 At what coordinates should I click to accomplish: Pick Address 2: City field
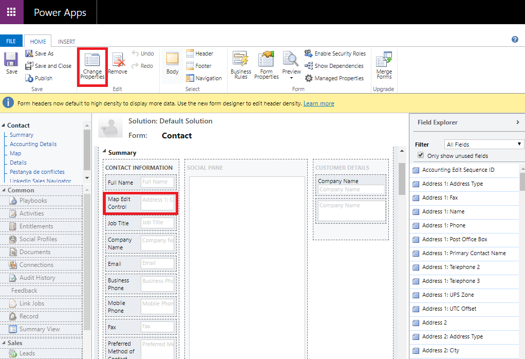[x=464, y=351]
